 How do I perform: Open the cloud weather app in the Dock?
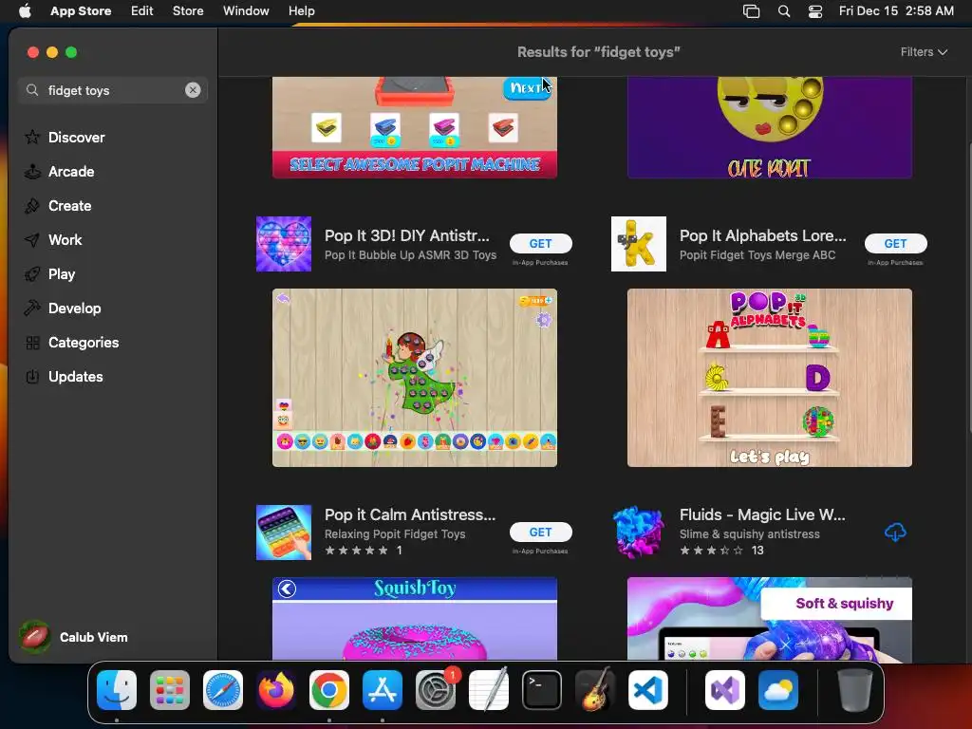click(x=778, y=689)
